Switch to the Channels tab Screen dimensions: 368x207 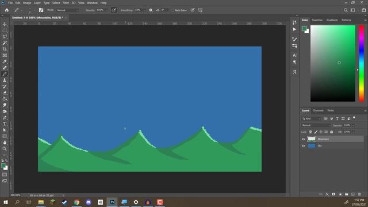click(318, 110)
